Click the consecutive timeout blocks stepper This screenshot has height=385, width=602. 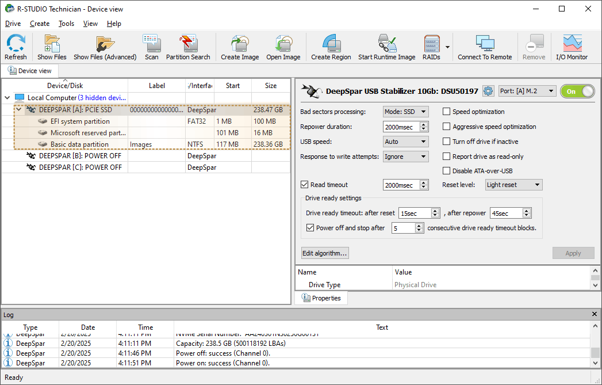pos(420,228)
